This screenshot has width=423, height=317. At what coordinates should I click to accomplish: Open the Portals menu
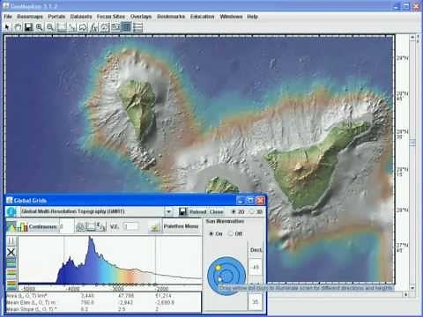[56, 17]
